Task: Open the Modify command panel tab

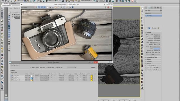Action: 149,8
